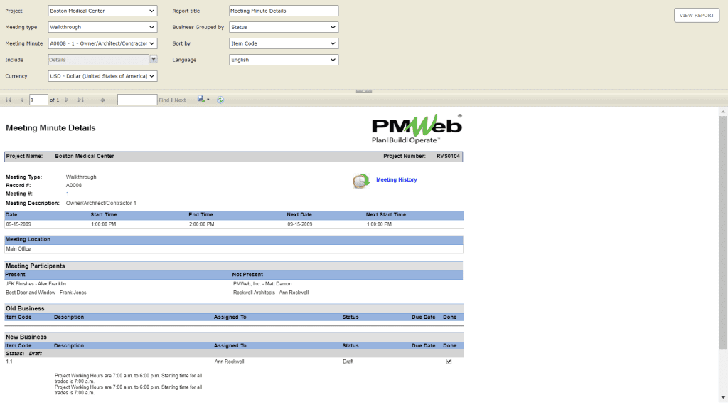Image resolution: width=728 pixels, height=410 pixels.
Task: Toggle the Done checkbox for item 1.1
Action: click(449, 361)
